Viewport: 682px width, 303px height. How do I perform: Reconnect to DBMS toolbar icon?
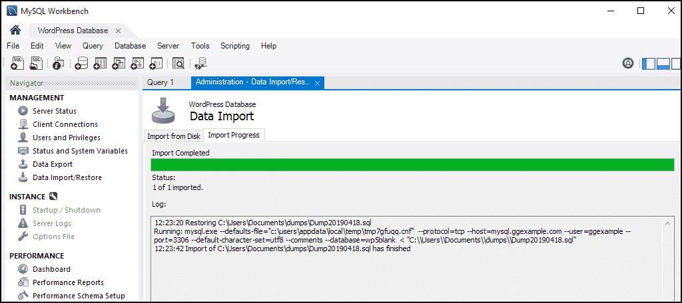click(201, 63)
